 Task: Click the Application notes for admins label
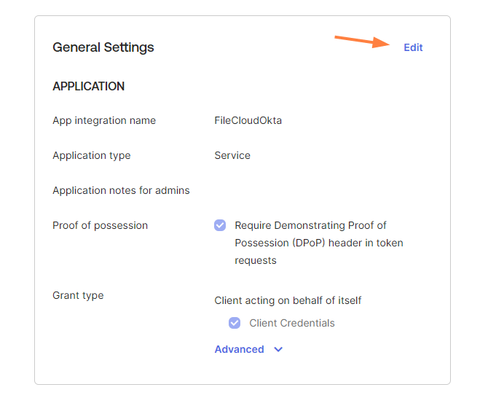pyautogui.click(x=121, y=190)
